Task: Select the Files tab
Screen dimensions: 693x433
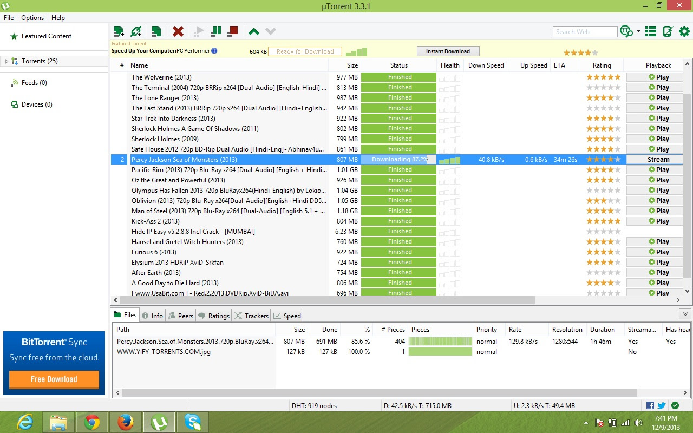Action: [x=125, y=315]
